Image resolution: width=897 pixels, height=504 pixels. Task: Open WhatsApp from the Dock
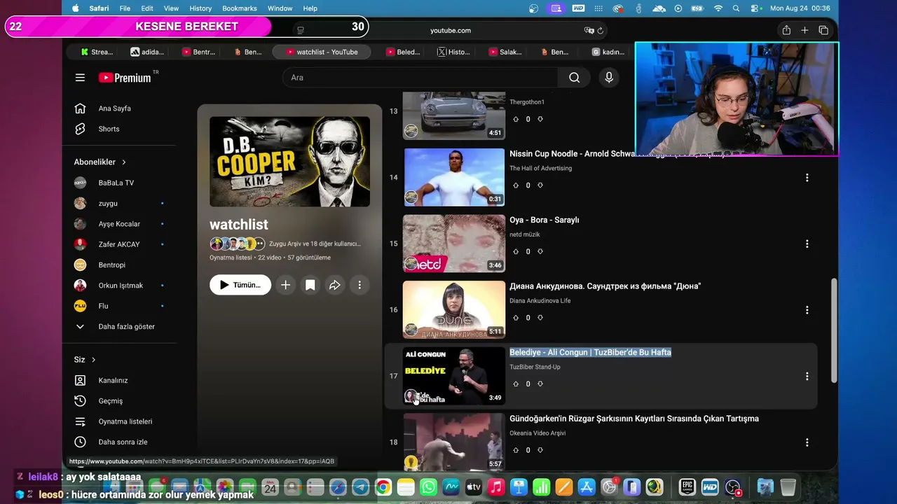click(x=428, y=487)
